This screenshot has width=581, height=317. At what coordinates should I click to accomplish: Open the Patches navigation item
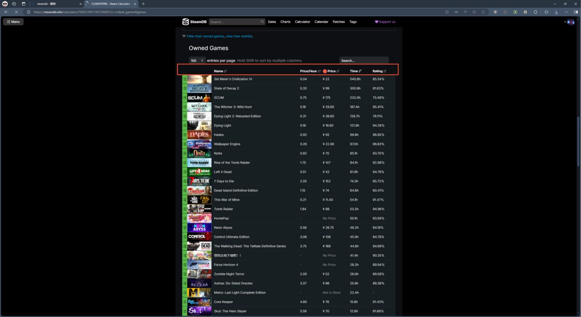(339, 22)
